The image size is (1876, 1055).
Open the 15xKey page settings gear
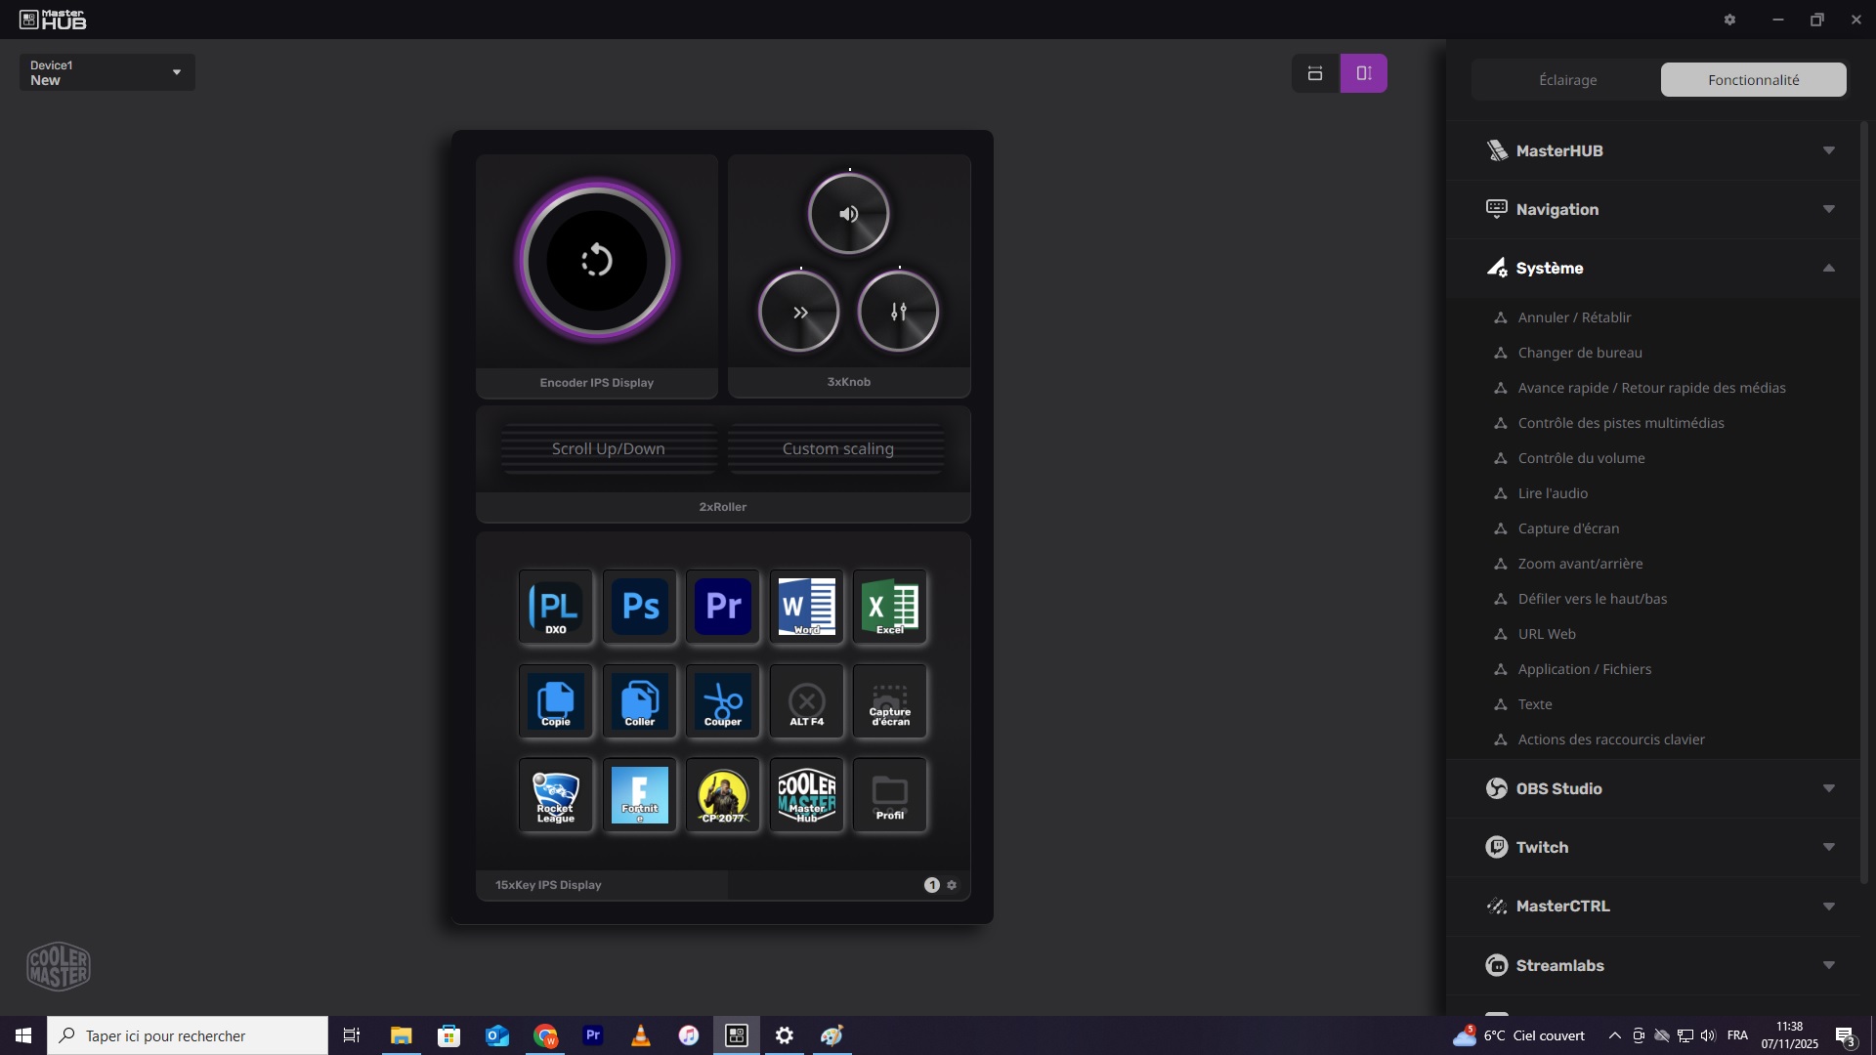[x=952, y=885]
